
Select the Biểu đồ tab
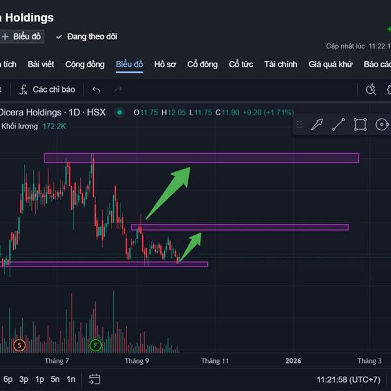(130, 65)
